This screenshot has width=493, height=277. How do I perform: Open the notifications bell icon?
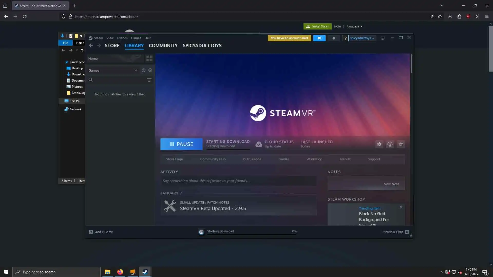334,38
